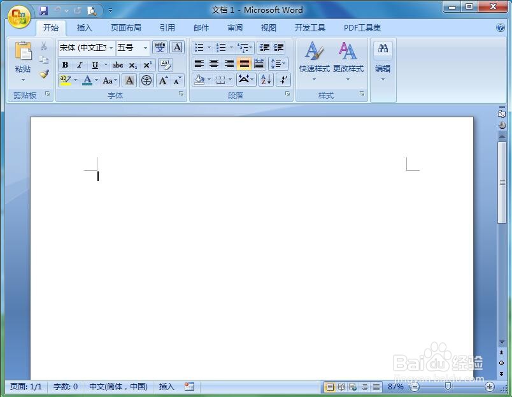
Task: Switch to 视图 tab
Action: 269,28
